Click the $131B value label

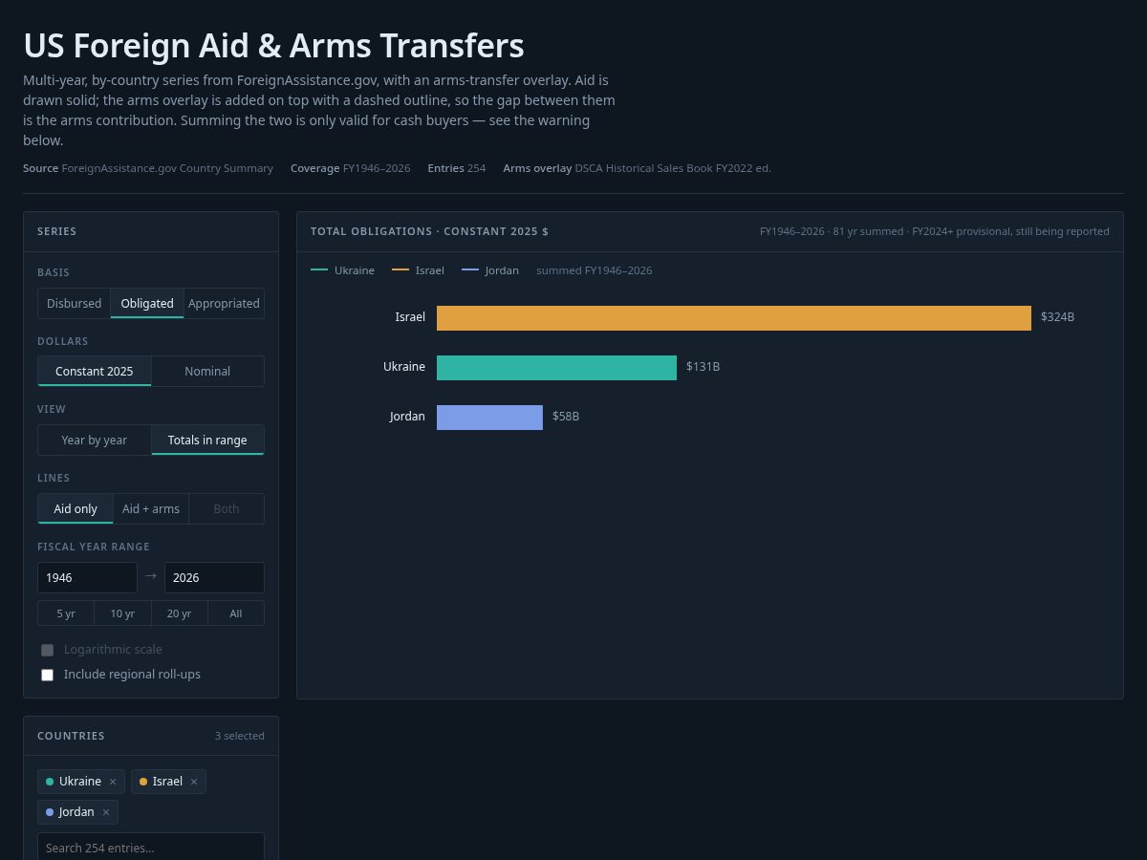(x=703, y=367)
